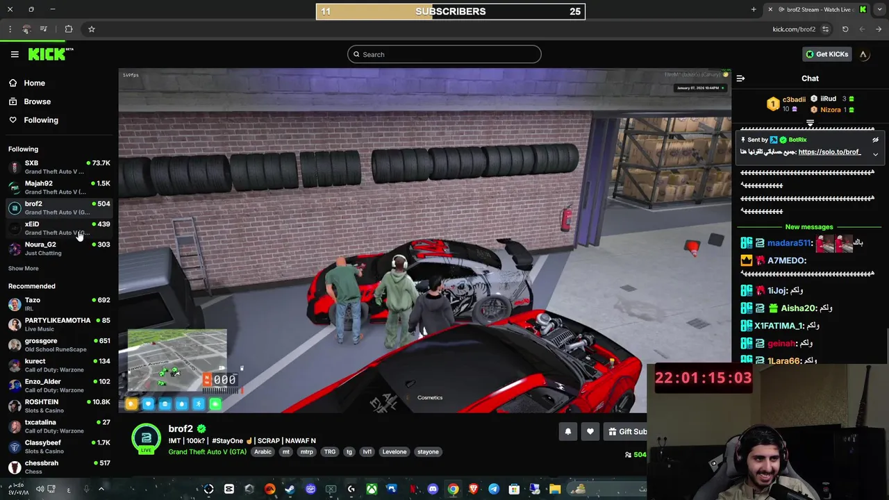Go to Home in the sidebar
The width and height of the screenshot is (889, 500).
[x=34, y=83]
